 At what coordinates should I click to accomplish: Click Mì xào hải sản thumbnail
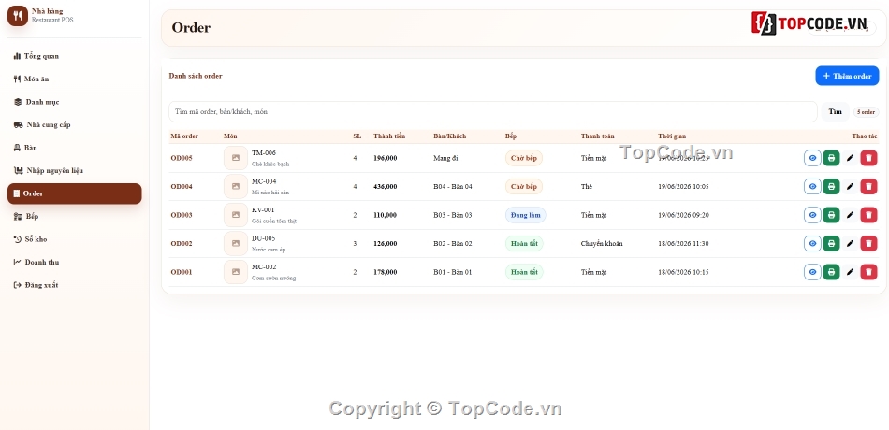pos(235,186)
